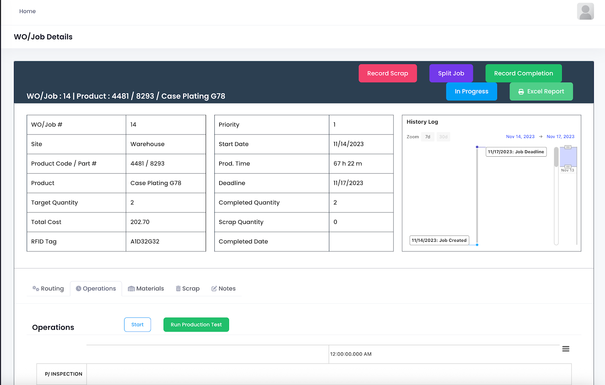Viewport: 605px width, 385px height.
Task: Open the Nov 14, 2023 date selector
Action: pyautogui.click(x=520, y=136)
